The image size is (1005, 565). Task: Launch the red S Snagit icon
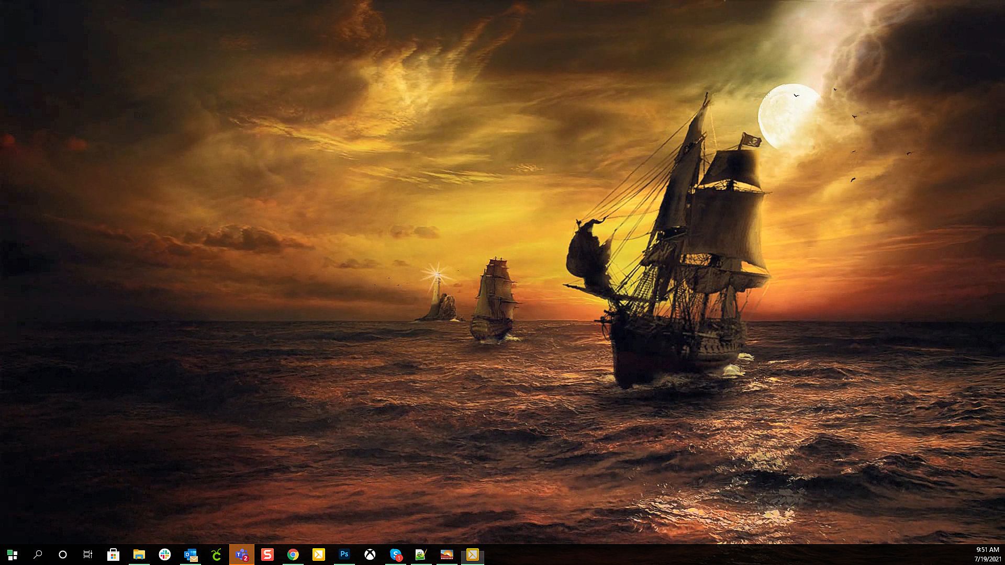pyautogui.click(x=267, y=555)
